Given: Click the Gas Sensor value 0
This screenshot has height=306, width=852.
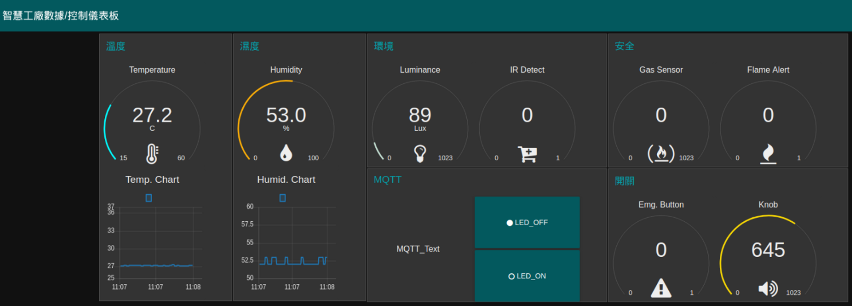Looking at the screenshot, I should pos(661,115).
